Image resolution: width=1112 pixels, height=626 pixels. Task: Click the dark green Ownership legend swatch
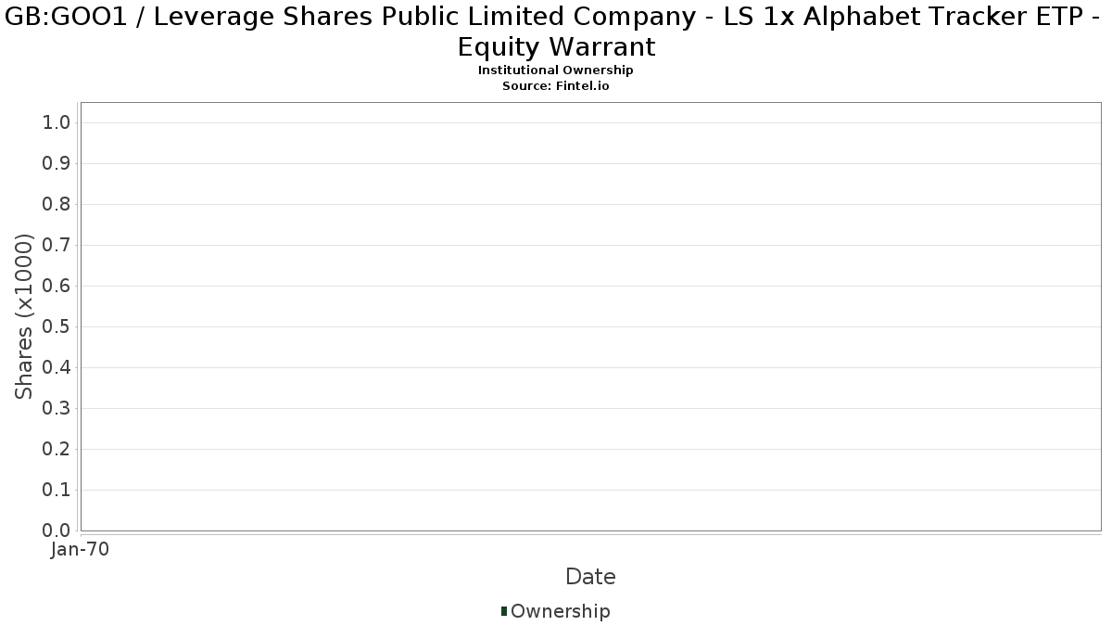tap(504, 611)
